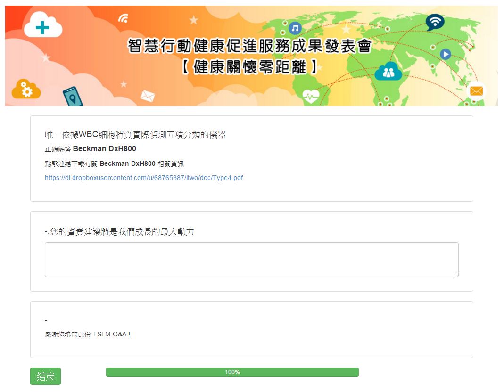Click the suggestions text area

click(252, 260)
